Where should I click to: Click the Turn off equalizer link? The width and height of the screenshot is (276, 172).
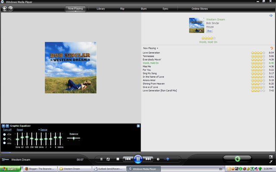point(7,130)
